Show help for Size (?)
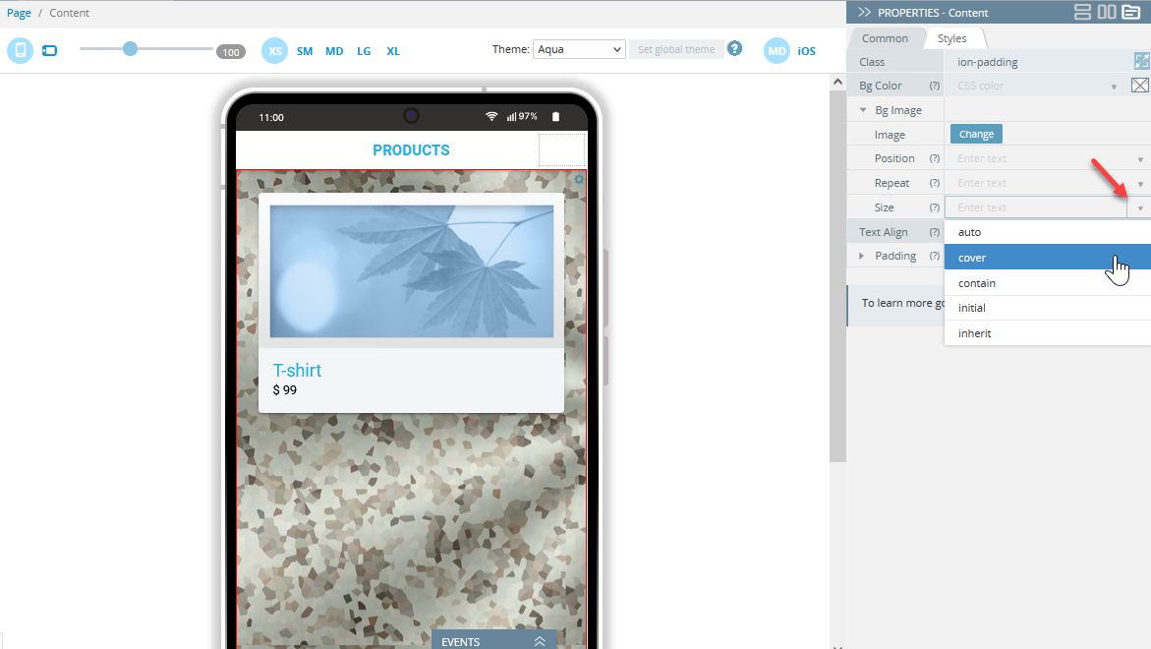 point(935,207)
